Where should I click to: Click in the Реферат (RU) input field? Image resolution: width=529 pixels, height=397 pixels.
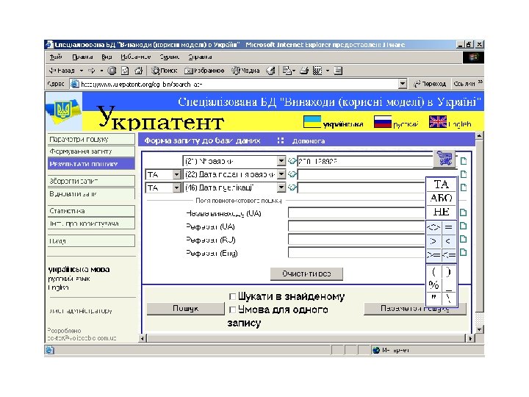[356, 240]
